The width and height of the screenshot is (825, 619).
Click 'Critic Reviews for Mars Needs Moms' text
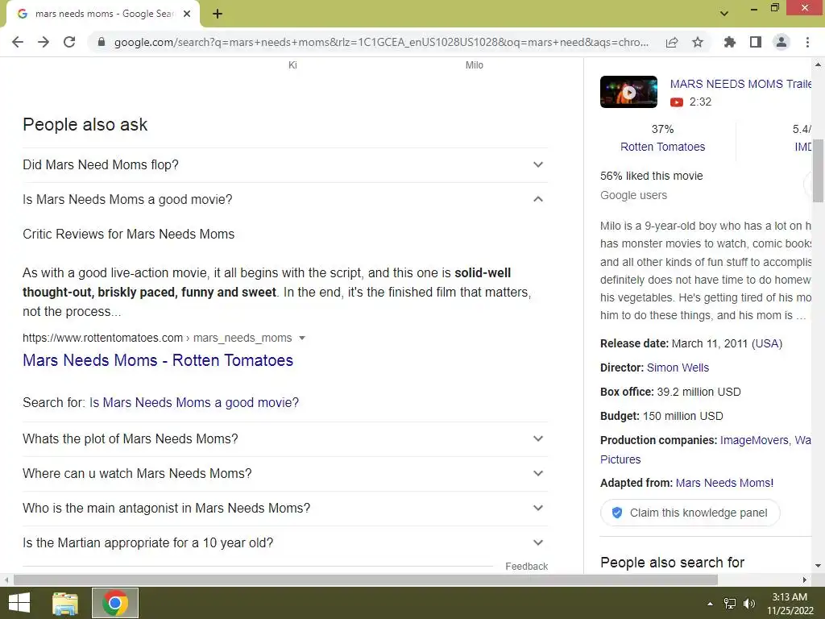(128, 235)
